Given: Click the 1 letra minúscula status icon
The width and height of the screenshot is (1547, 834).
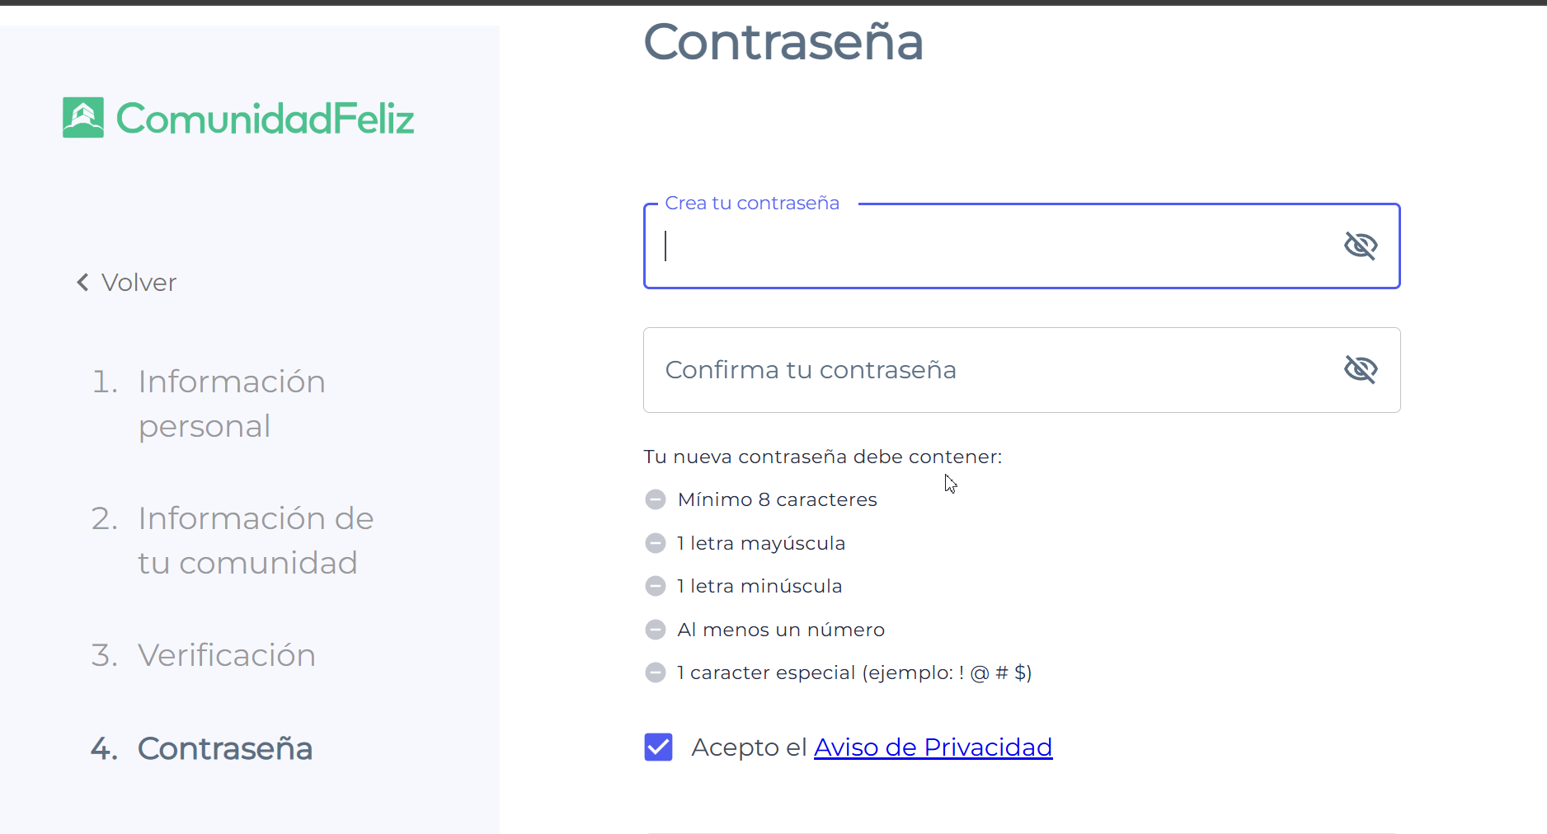Looking at the screenshot, I should pos(656,586).
